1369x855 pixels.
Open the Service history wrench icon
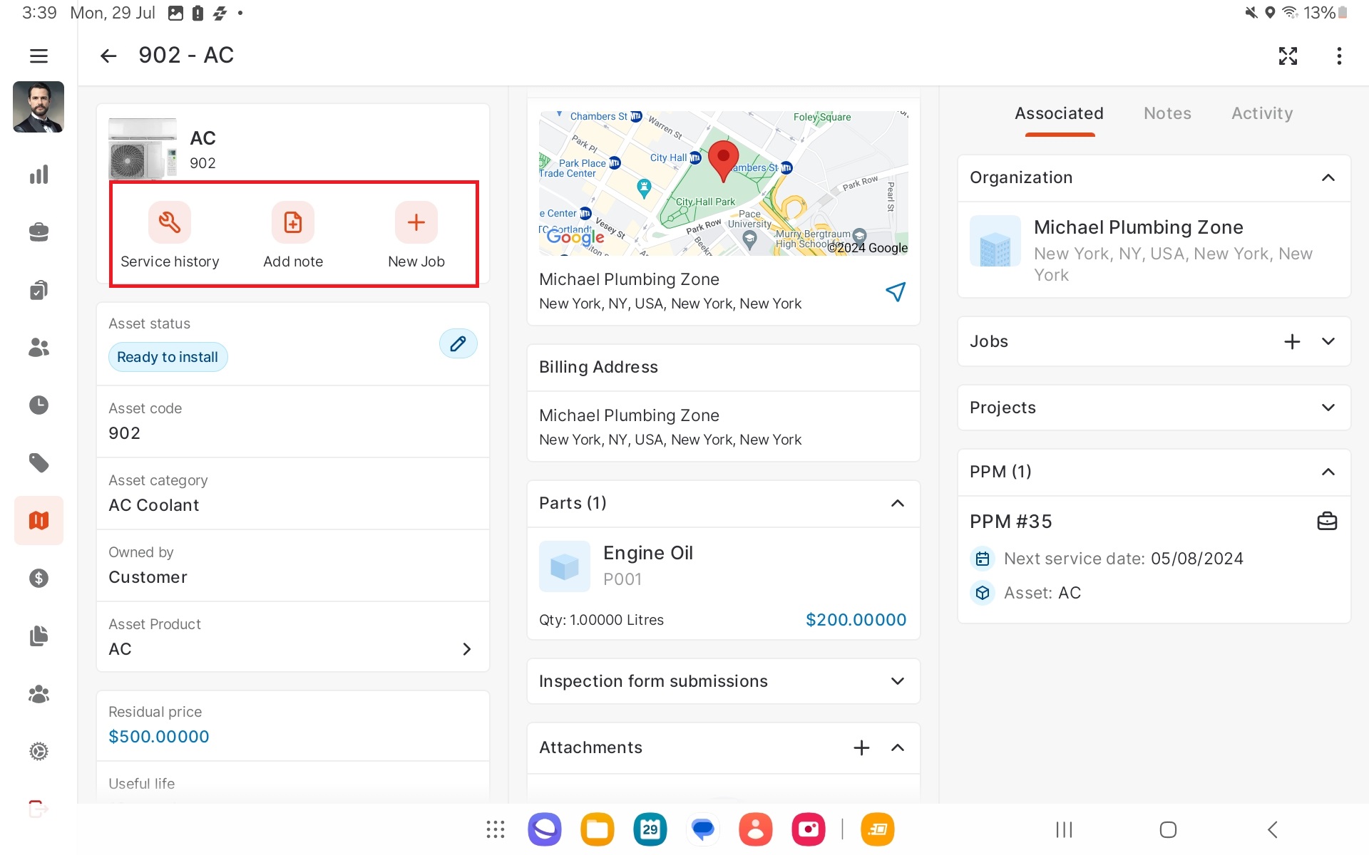[x=170, y=223]
